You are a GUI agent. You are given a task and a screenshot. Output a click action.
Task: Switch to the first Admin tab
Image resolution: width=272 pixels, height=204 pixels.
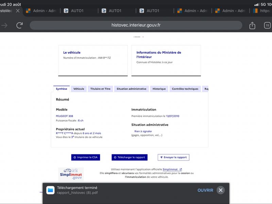41,11
